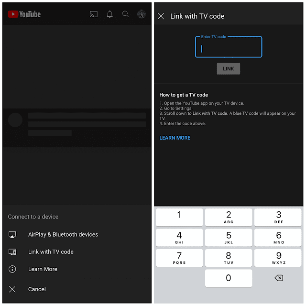306x306 pixels.
Task: Tap the info circle icon
Action: 12,269
